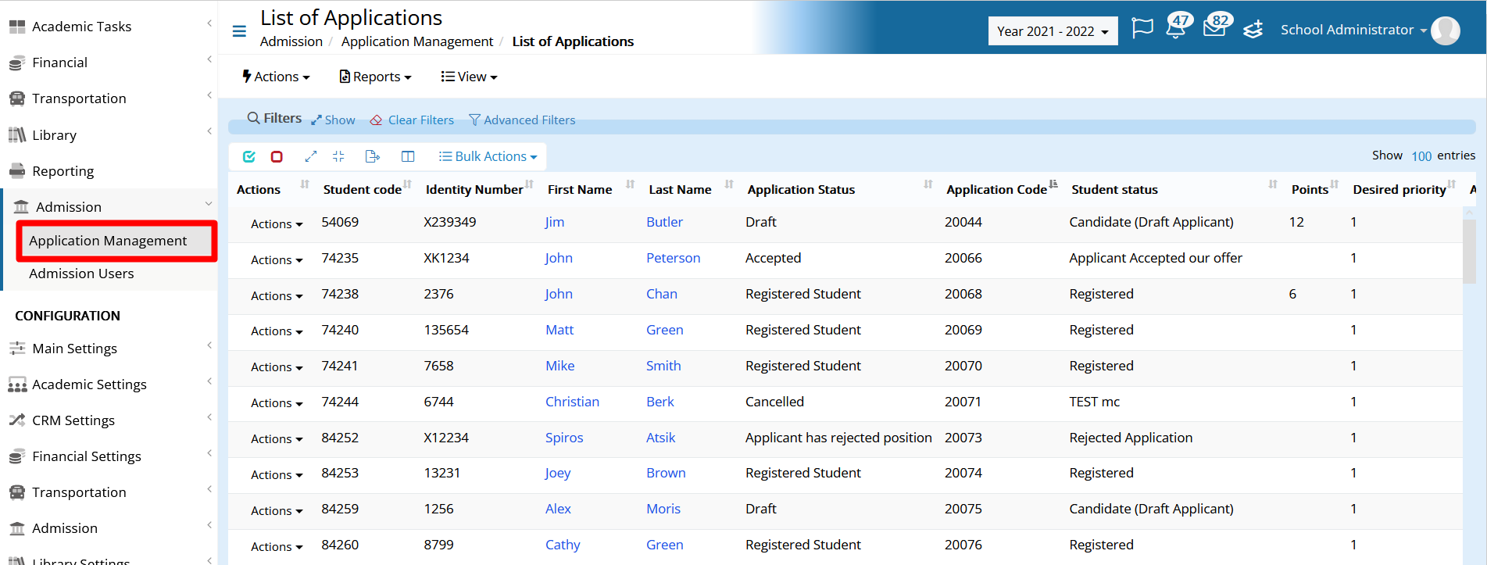1487x565 pixels.
Task: Show the filters panel
Action: (333, 120)
